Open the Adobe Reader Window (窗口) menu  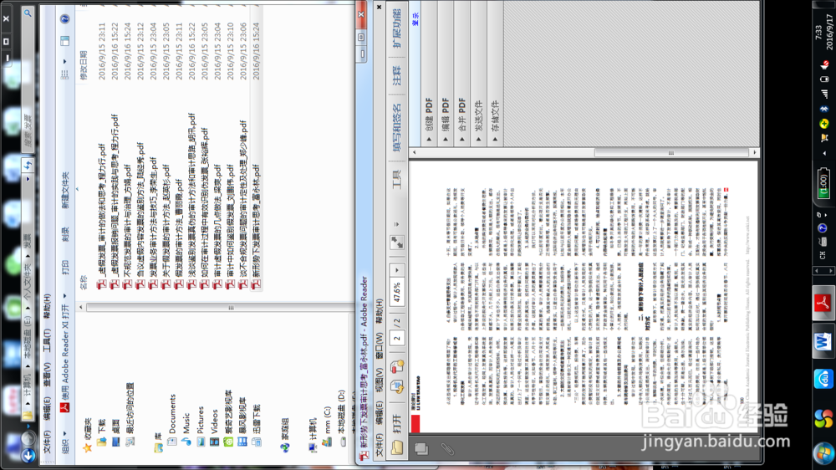pos(379,345)
